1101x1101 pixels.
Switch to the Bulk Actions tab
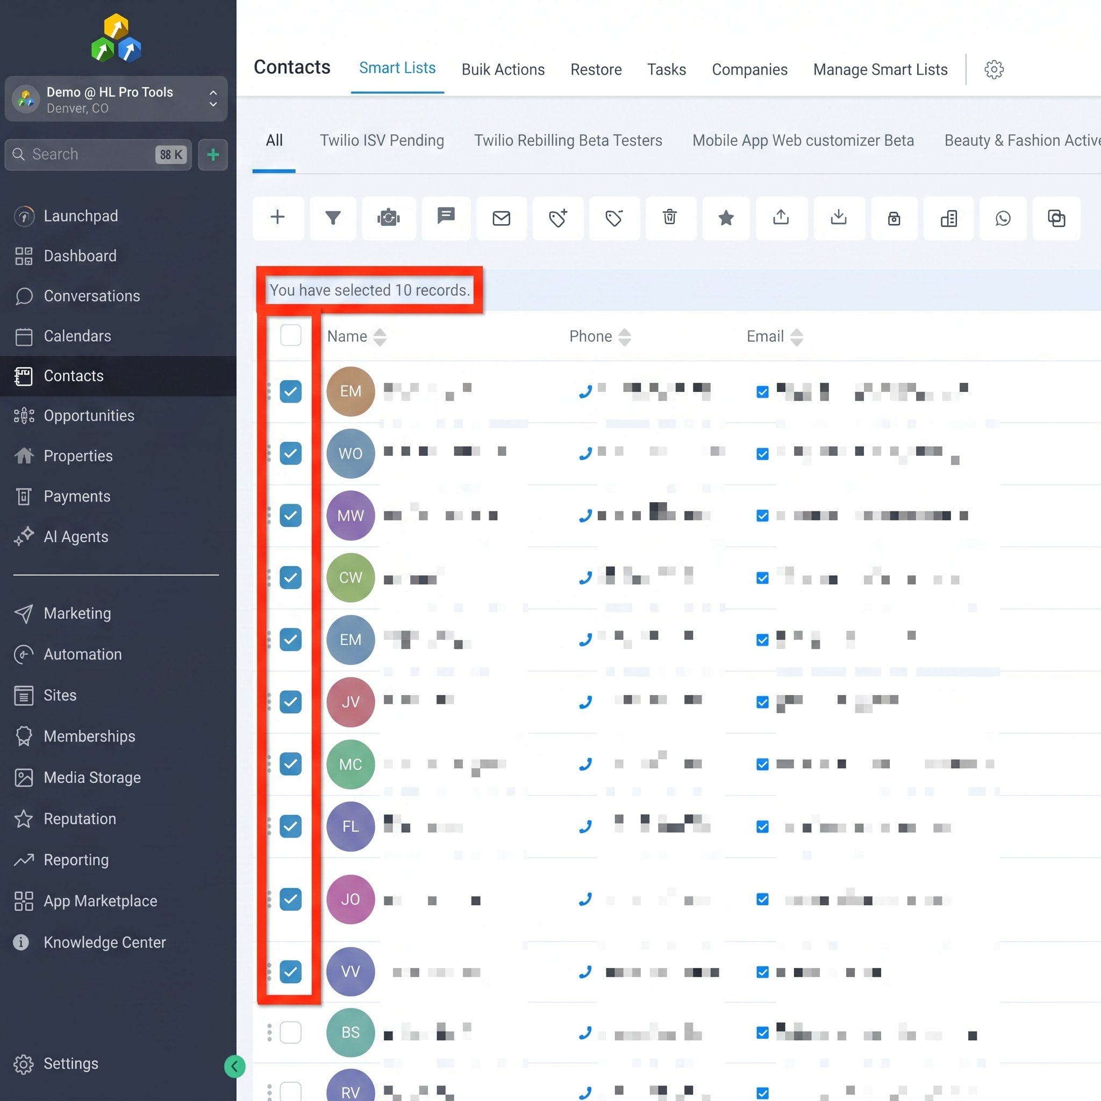[503, 69]
